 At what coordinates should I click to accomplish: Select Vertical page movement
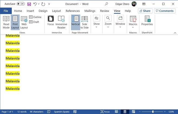pyautogui.click(x=76, y=22)
